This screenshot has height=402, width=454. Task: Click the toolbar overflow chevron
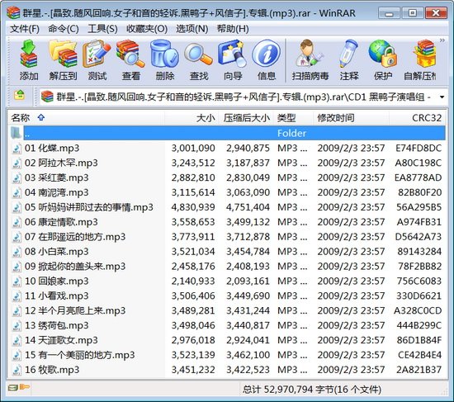[442, 40]
